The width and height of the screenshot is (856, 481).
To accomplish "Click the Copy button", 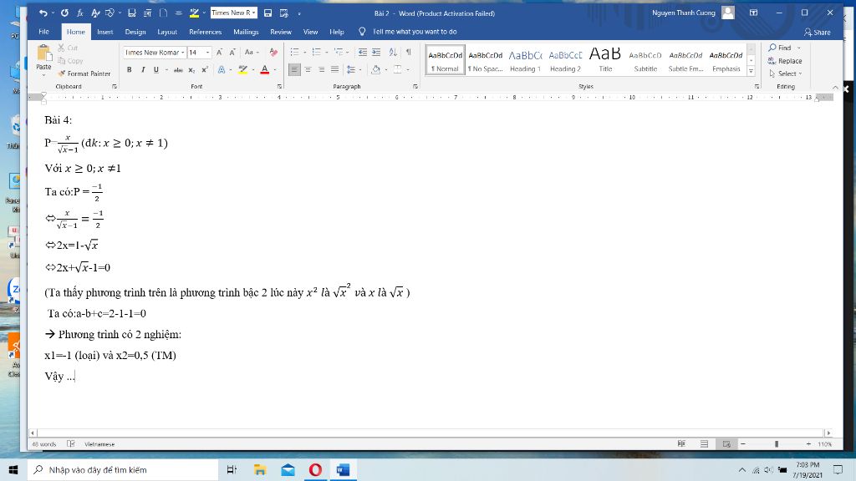I will [70, 60].
